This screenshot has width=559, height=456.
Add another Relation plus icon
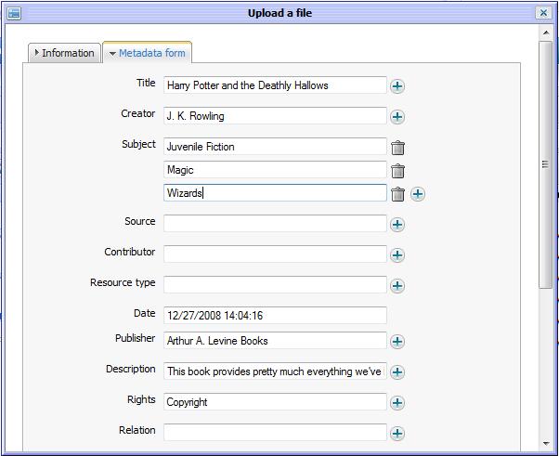[x=397, y=433]
